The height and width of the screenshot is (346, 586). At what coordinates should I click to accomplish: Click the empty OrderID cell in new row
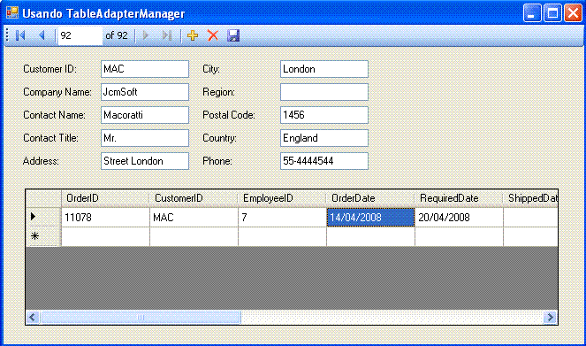(105, 236)
